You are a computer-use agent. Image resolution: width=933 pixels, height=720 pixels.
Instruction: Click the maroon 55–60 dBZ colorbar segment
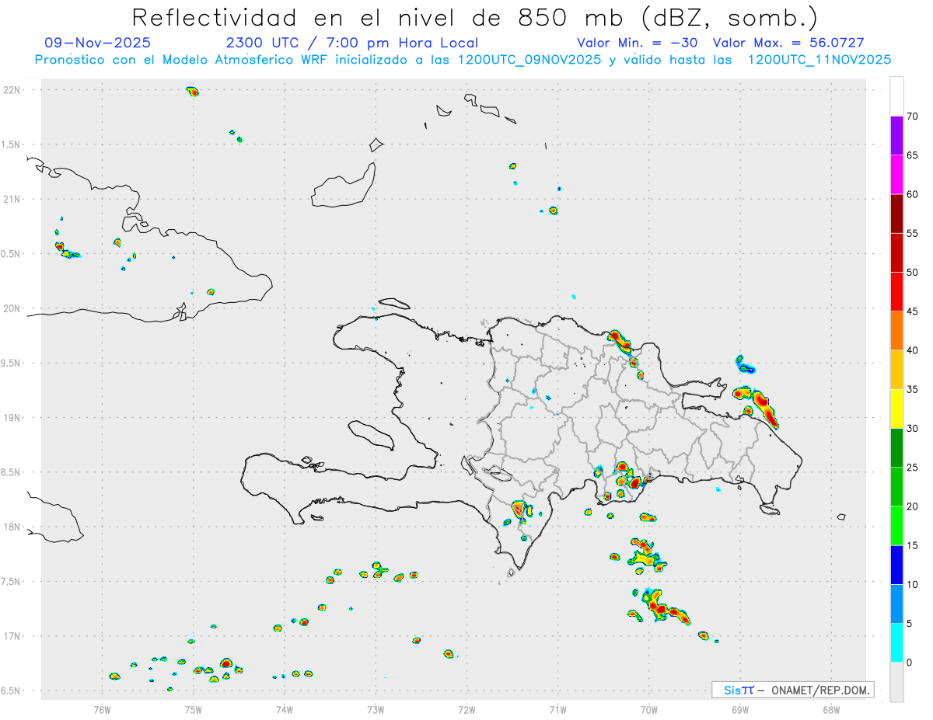(896, 214)
